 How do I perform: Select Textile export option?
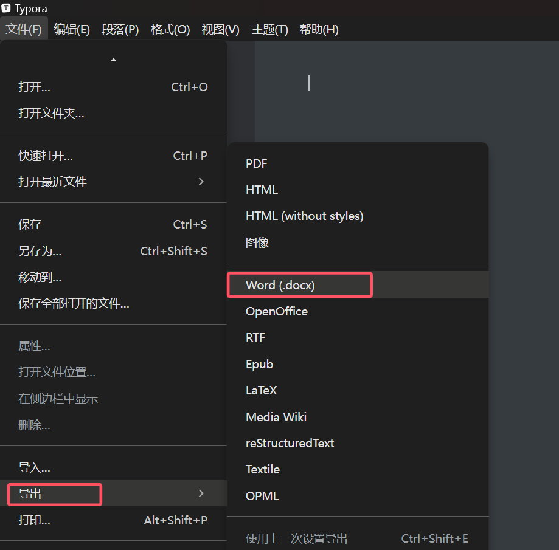click(x=358, y=470)
